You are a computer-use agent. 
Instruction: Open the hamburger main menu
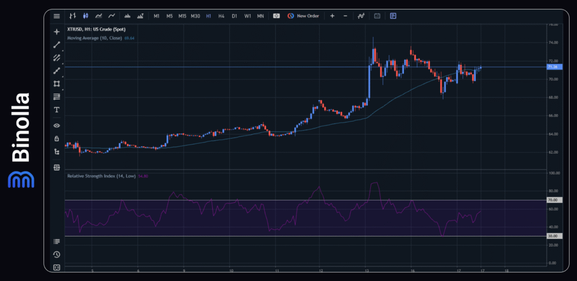(x=56, y=16)
